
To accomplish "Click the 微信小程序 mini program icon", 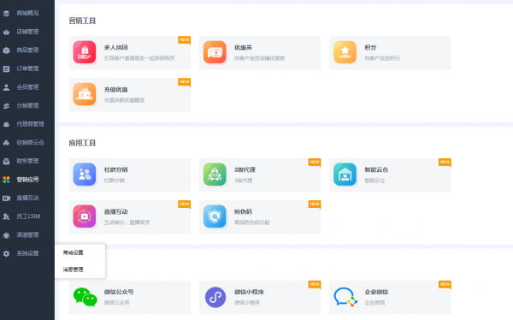I will click(215, 297).
